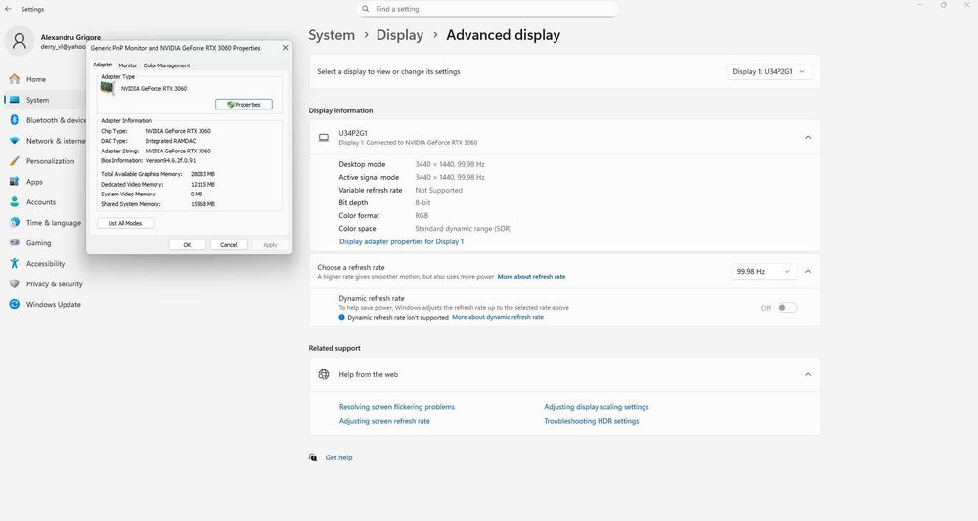Viewport: 978px width, 521px height.
Task: Click the Color format RGB value
Action: 422,216
